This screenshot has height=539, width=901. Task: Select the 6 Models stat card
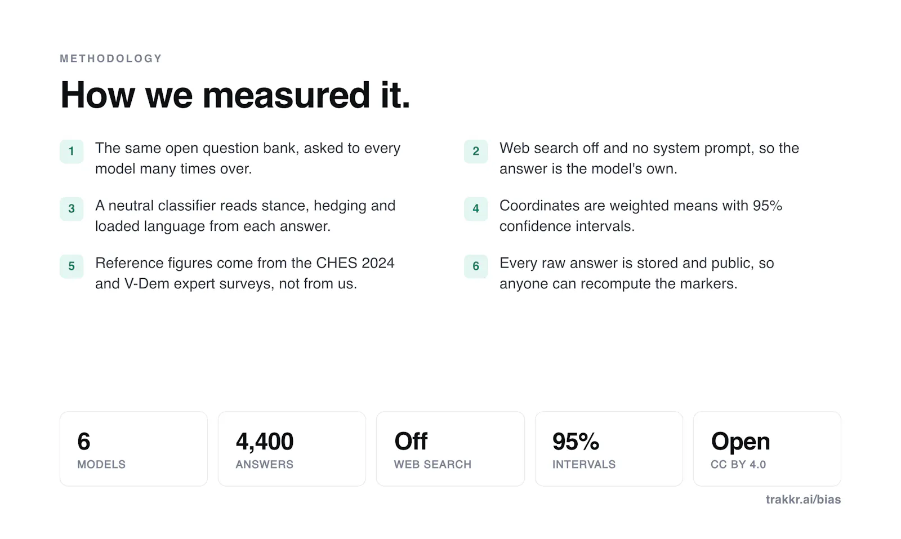pyautogui.click(x=133, y=449)
